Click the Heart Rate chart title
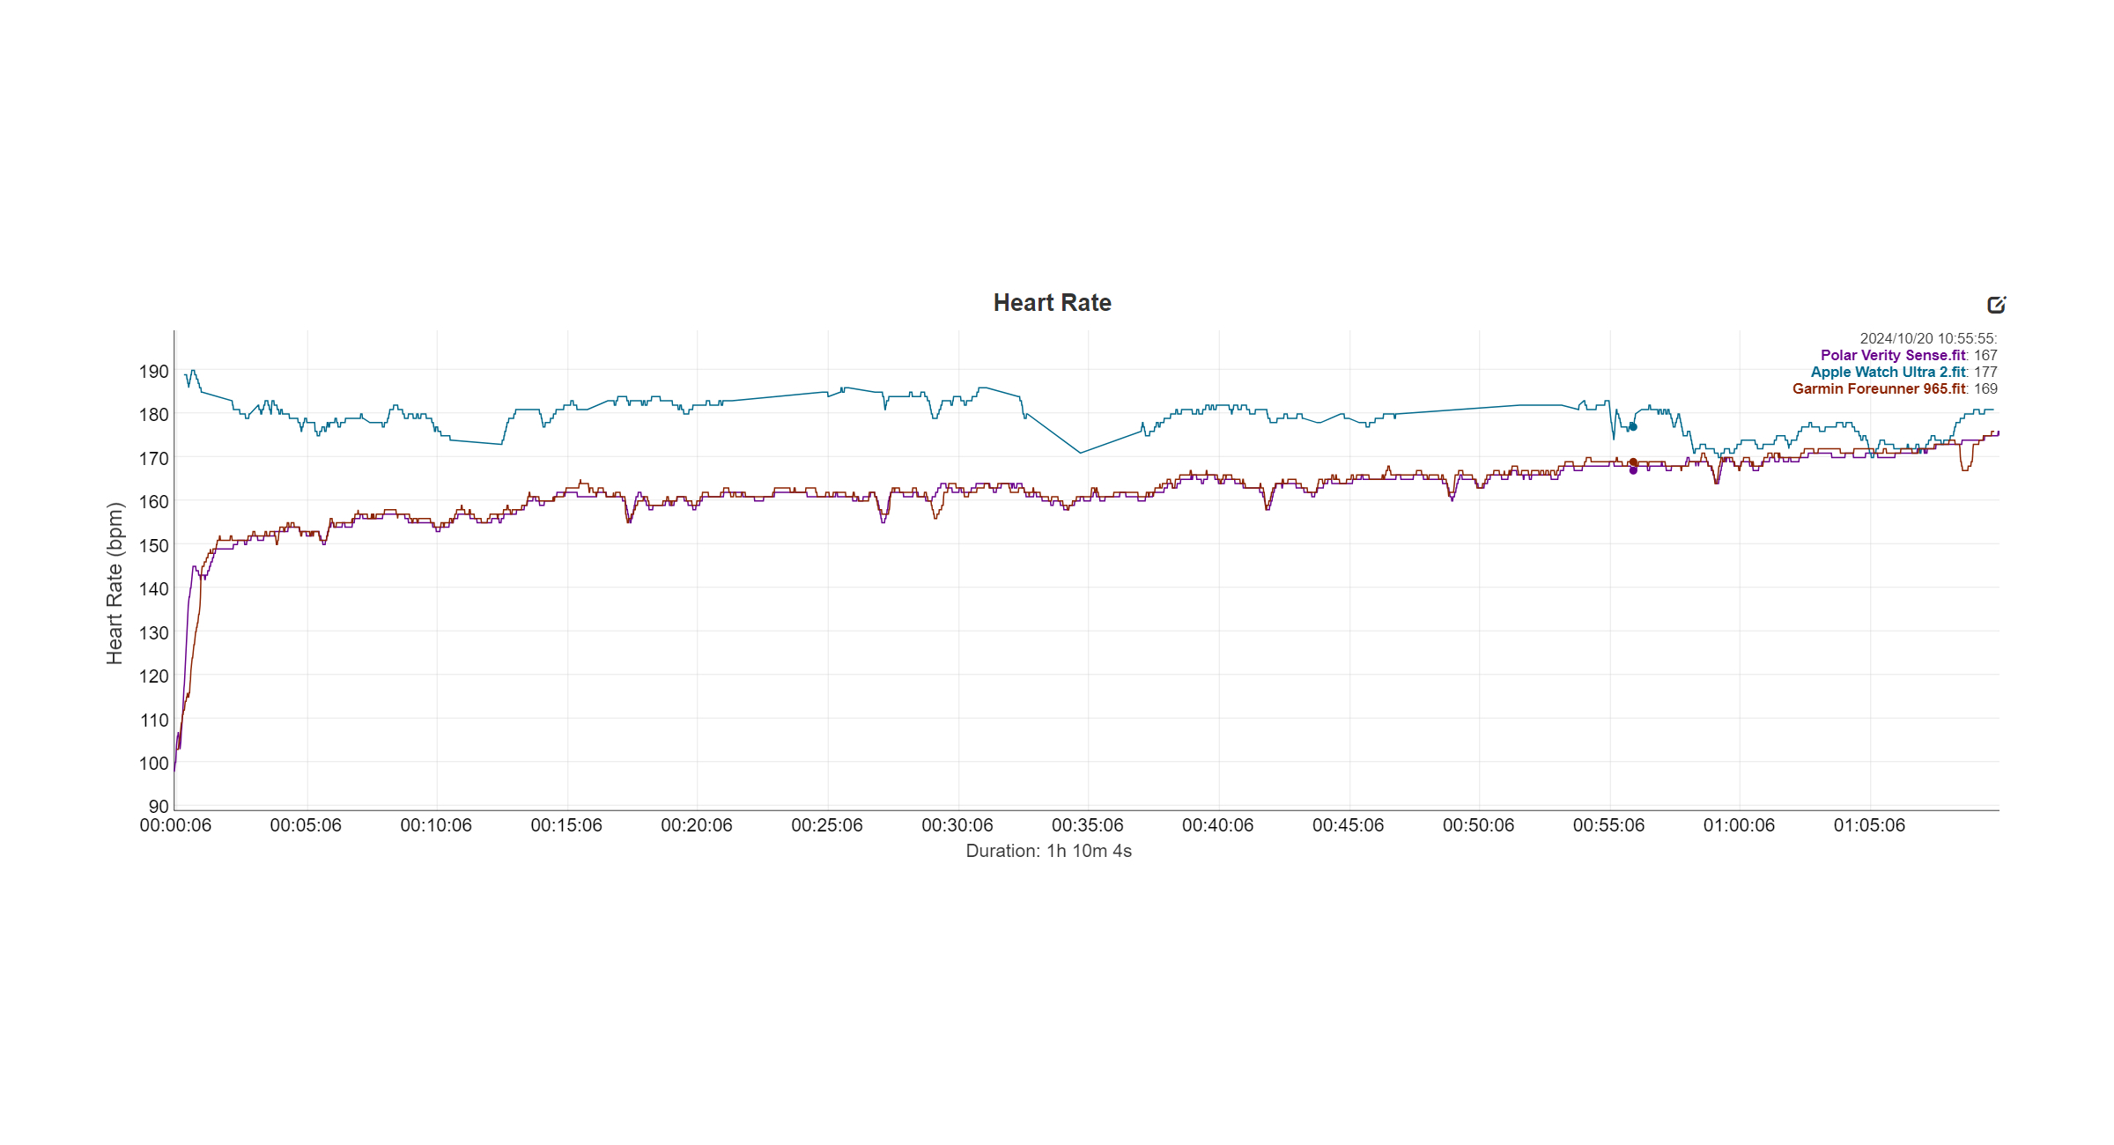Viewport: 2114px width, 1145px height. (1052, 303)
